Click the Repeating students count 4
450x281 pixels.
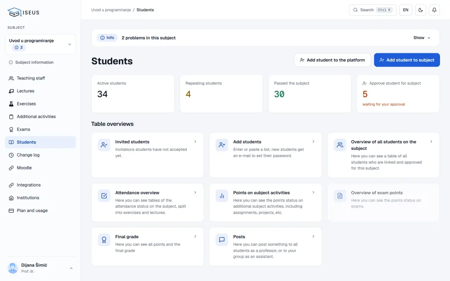point(188,94)
